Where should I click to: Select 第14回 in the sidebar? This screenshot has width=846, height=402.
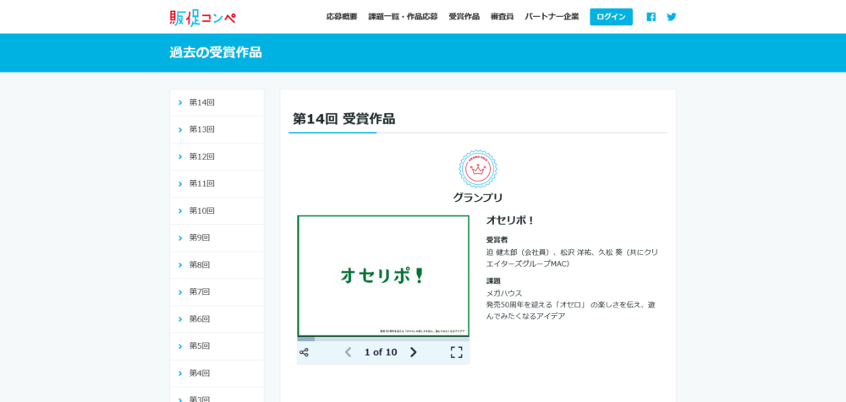(201, 102)
